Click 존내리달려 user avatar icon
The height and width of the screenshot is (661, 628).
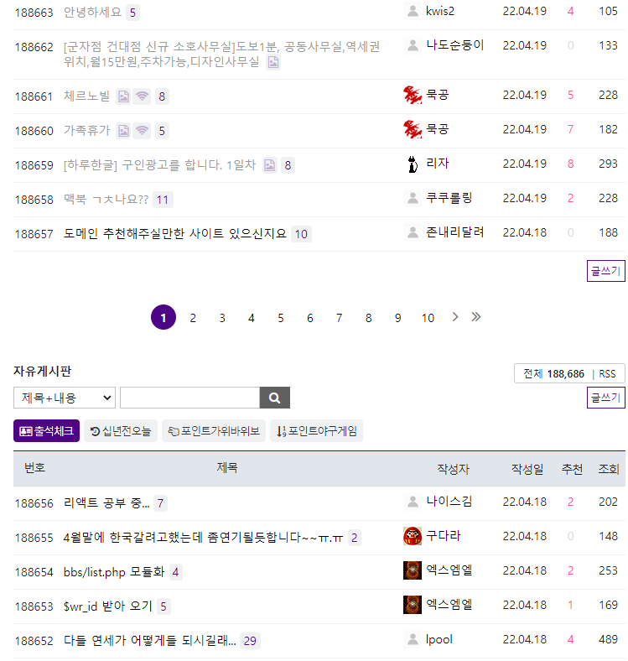pyautogui.click(x=413, y=232)
